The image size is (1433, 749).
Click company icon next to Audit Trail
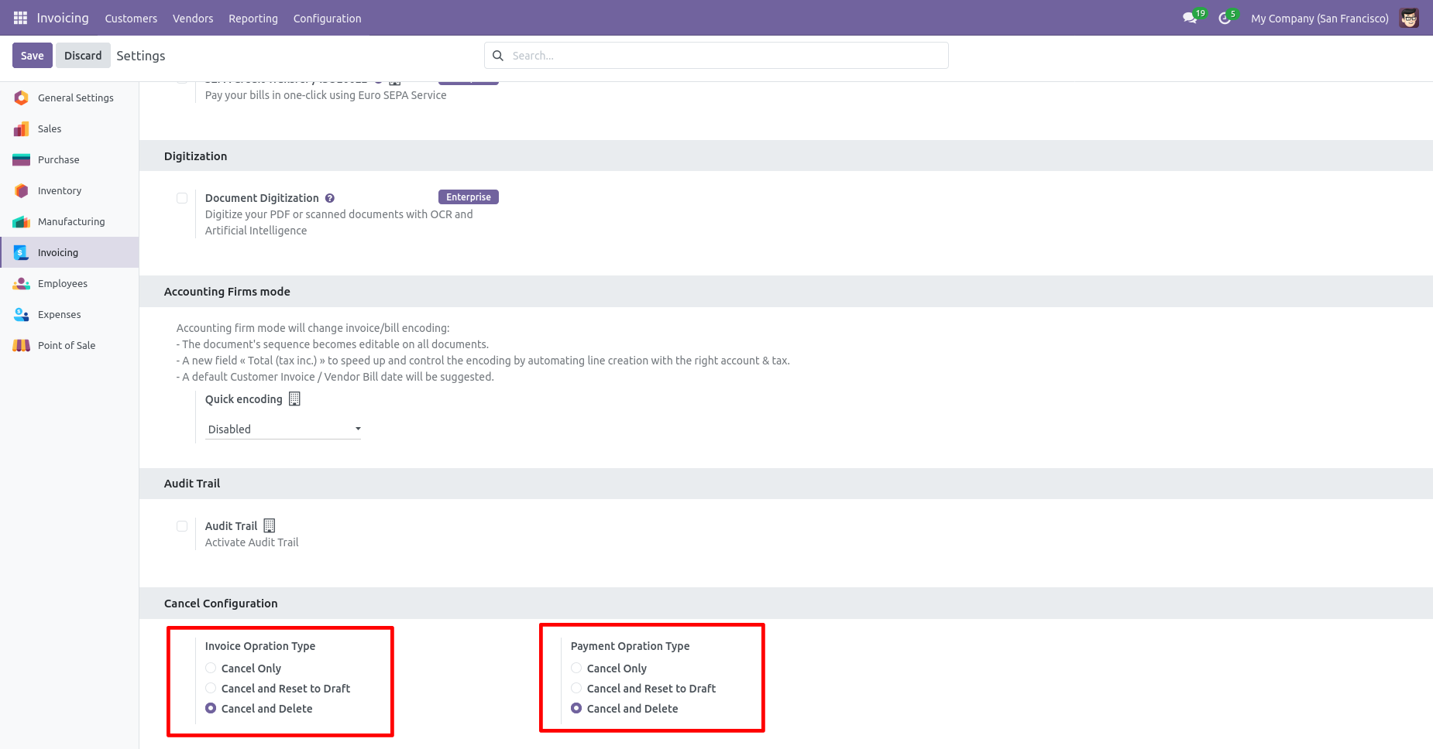[270, 525]
